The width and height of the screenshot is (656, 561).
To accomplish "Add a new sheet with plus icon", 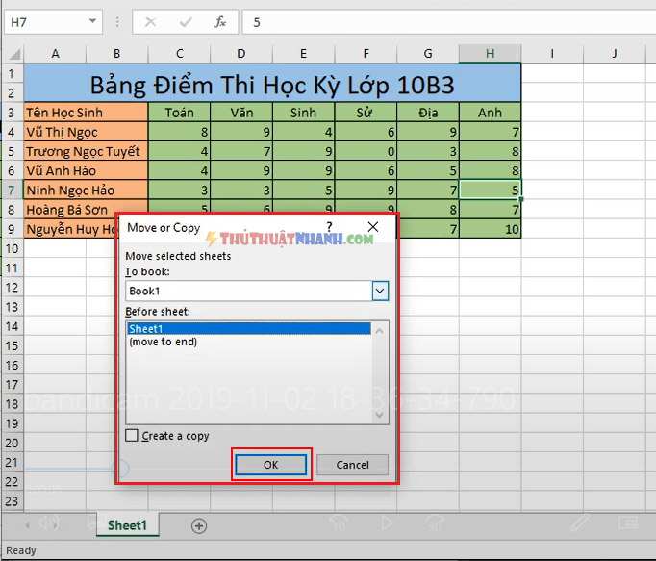I will 199,525.
